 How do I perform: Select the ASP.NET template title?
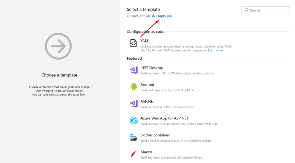coord(148,101)
